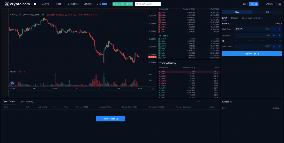Screen dimensions: 284x143
Task: Open chart settings gear icon
Action: pyautogui.click(x=153, y=89)
